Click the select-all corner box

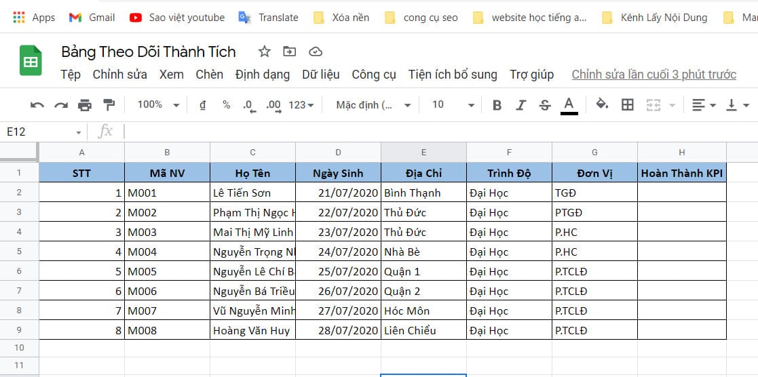click(x=19, y=152)
